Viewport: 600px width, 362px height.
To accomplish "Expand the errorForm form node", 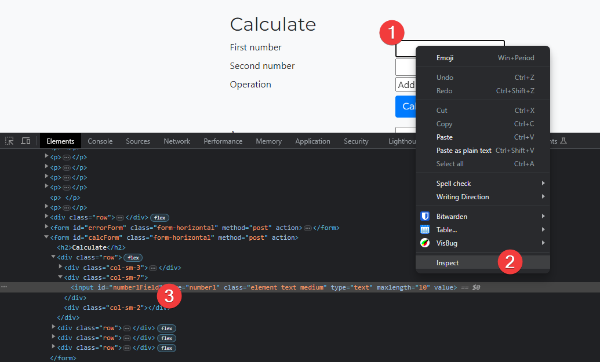I will pos(47,228).
